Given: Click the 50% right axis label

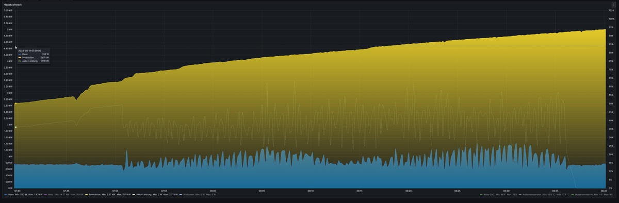Looking at the screenshot, I should point(611,104).
